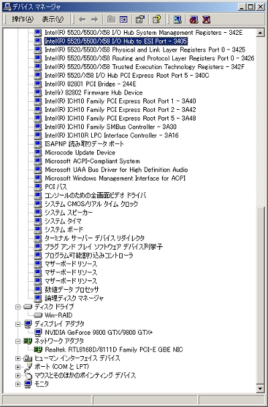Click the back arrow toolbar button

pos(82,19)
